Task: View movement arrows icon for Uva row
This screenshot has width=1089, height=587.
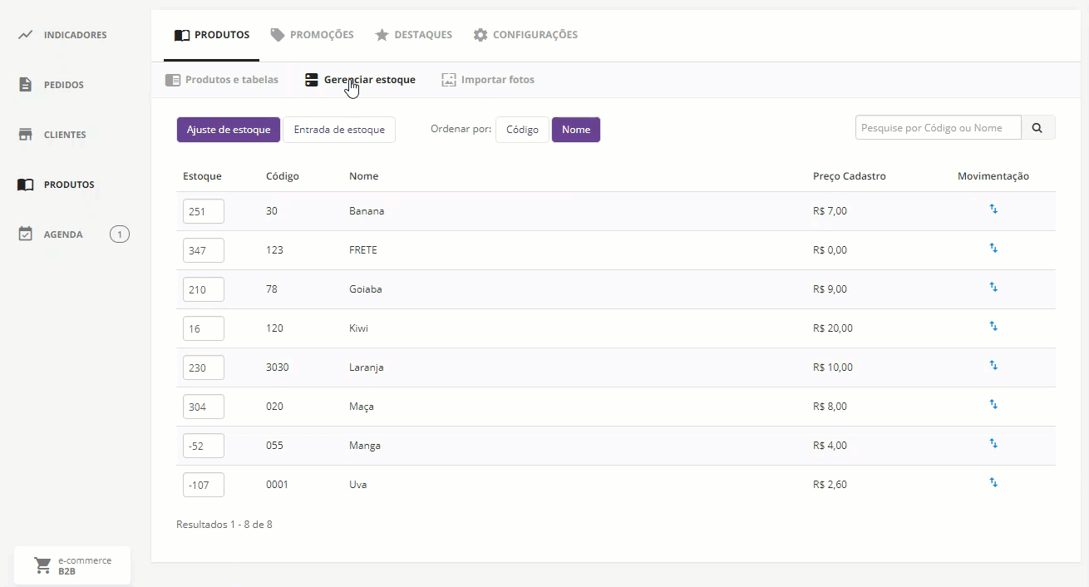Action: point(993,483)
